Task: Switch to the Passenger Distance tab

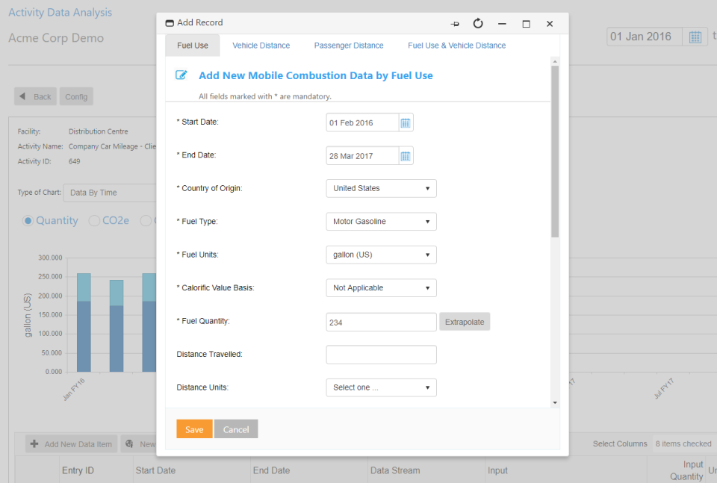Action: click(x=348, y=46)
